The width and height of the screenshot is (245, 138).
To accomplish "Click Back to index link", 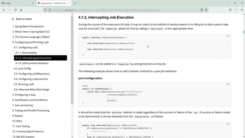I will [22, 19].
